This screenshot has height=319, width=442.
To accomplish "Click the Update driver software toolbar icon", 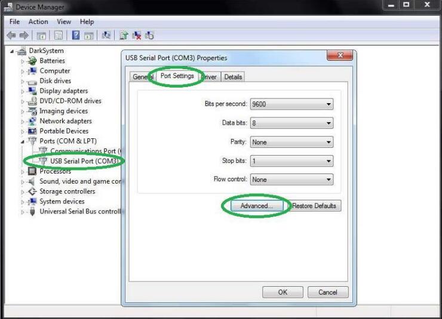I will [124, 35].
